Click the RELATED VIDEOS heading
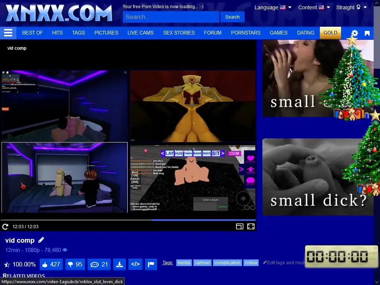The width and height of the screenshot is (380, 285). coord(24,276)
